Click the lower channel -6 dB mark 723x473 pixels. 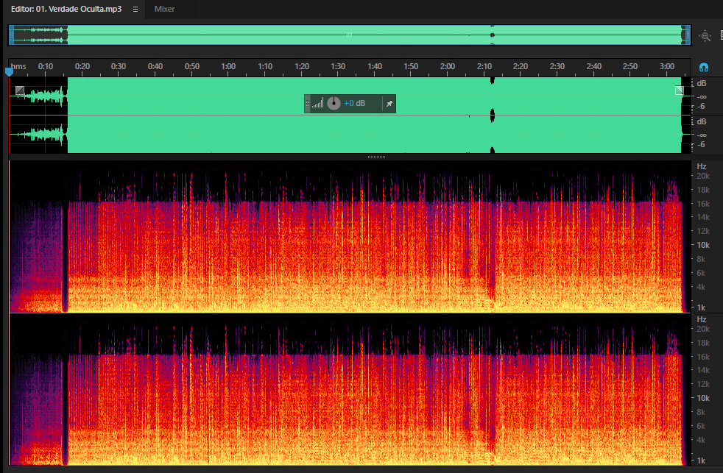click(701, 145)
